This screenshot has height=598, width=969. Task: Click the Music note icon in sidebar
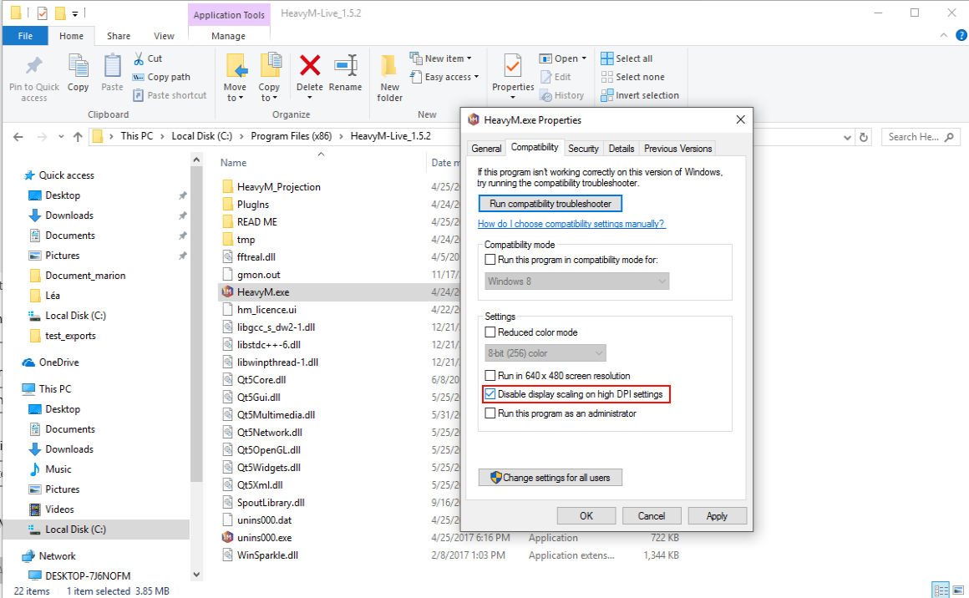click(x=35, y=469)
